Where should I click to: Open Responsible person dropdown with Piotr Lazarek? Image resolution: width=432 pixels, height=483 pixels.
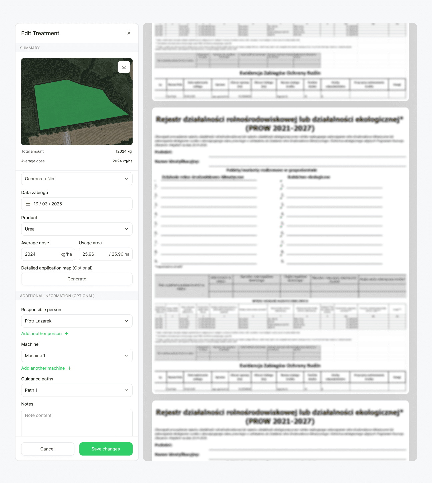pos(77,321)
